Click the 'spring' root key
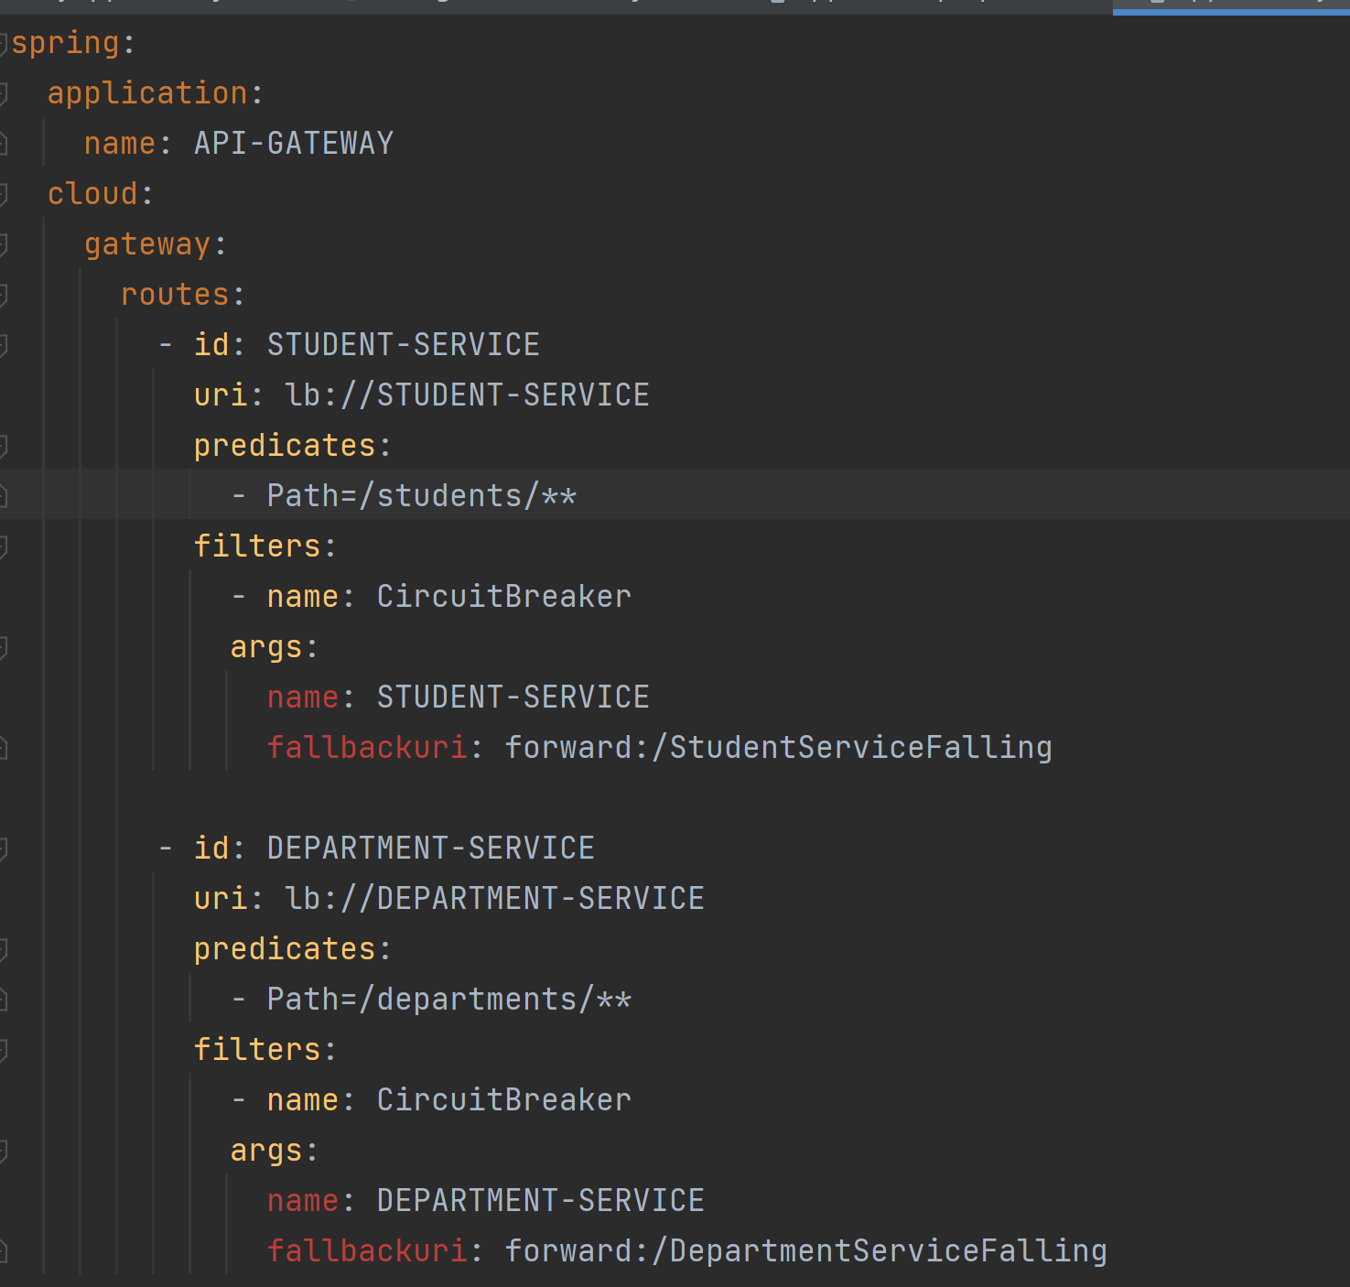This screenshot has width=1350, height=1287. point(65,44)
